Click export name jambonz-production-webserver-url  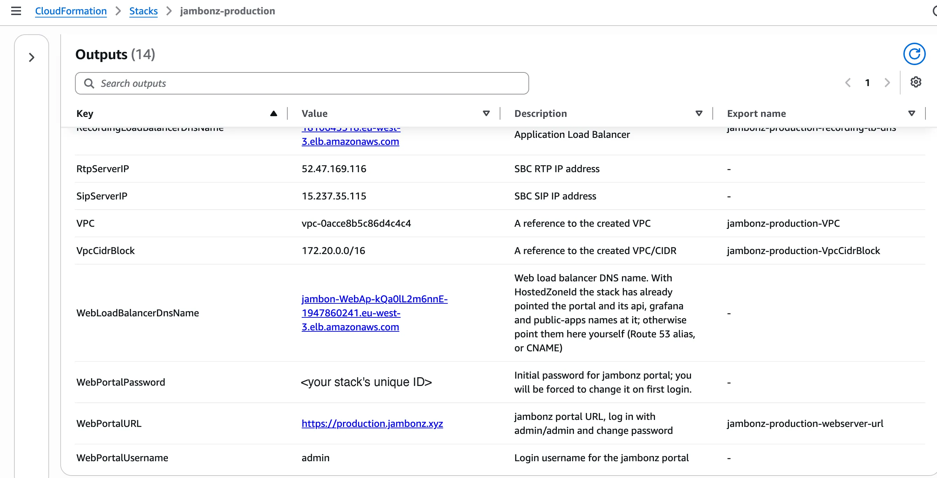point(805,423)
